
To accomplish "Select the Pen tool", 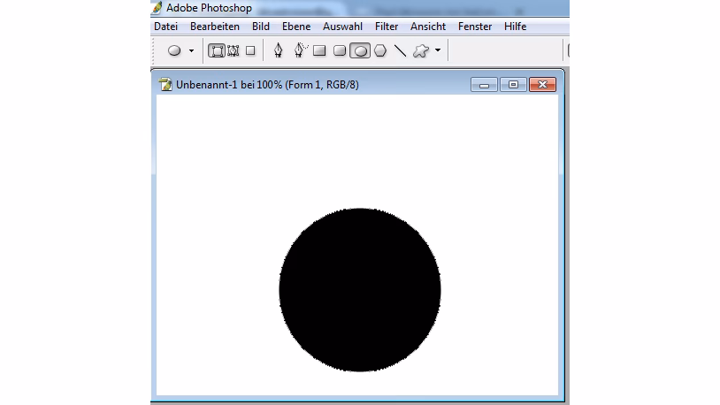I will (279, 50).
